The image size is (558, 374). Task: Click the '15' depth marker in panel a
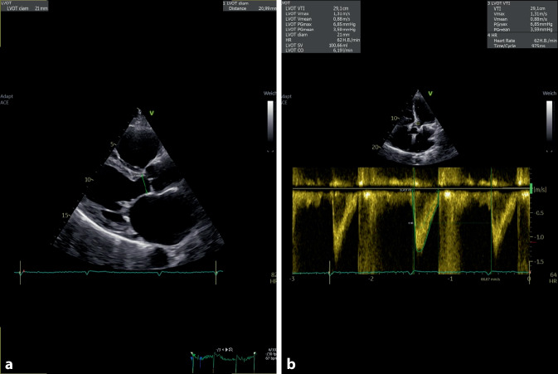tap(65, 216)
